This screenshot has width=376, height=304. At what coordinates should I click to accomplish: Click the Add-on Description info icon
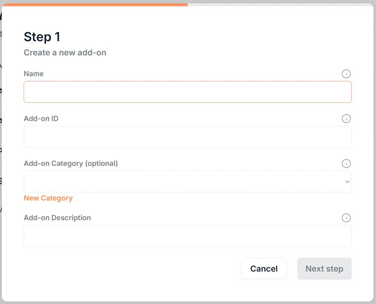click(x=346, y=218)
